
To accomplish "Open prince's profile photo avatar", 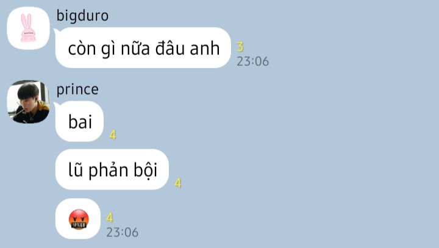I will (28, 102).
